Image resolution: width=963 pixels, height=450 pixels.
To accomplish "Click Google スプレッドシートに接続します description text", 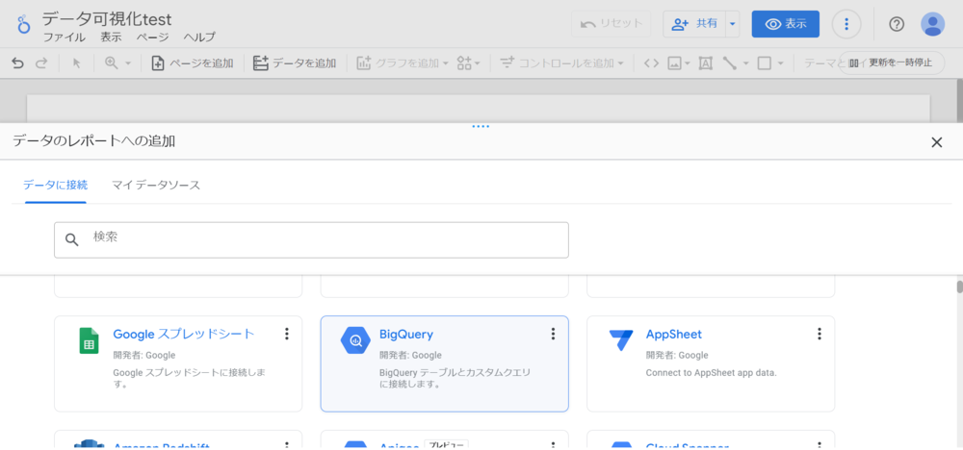I will [x=189, y=378].
